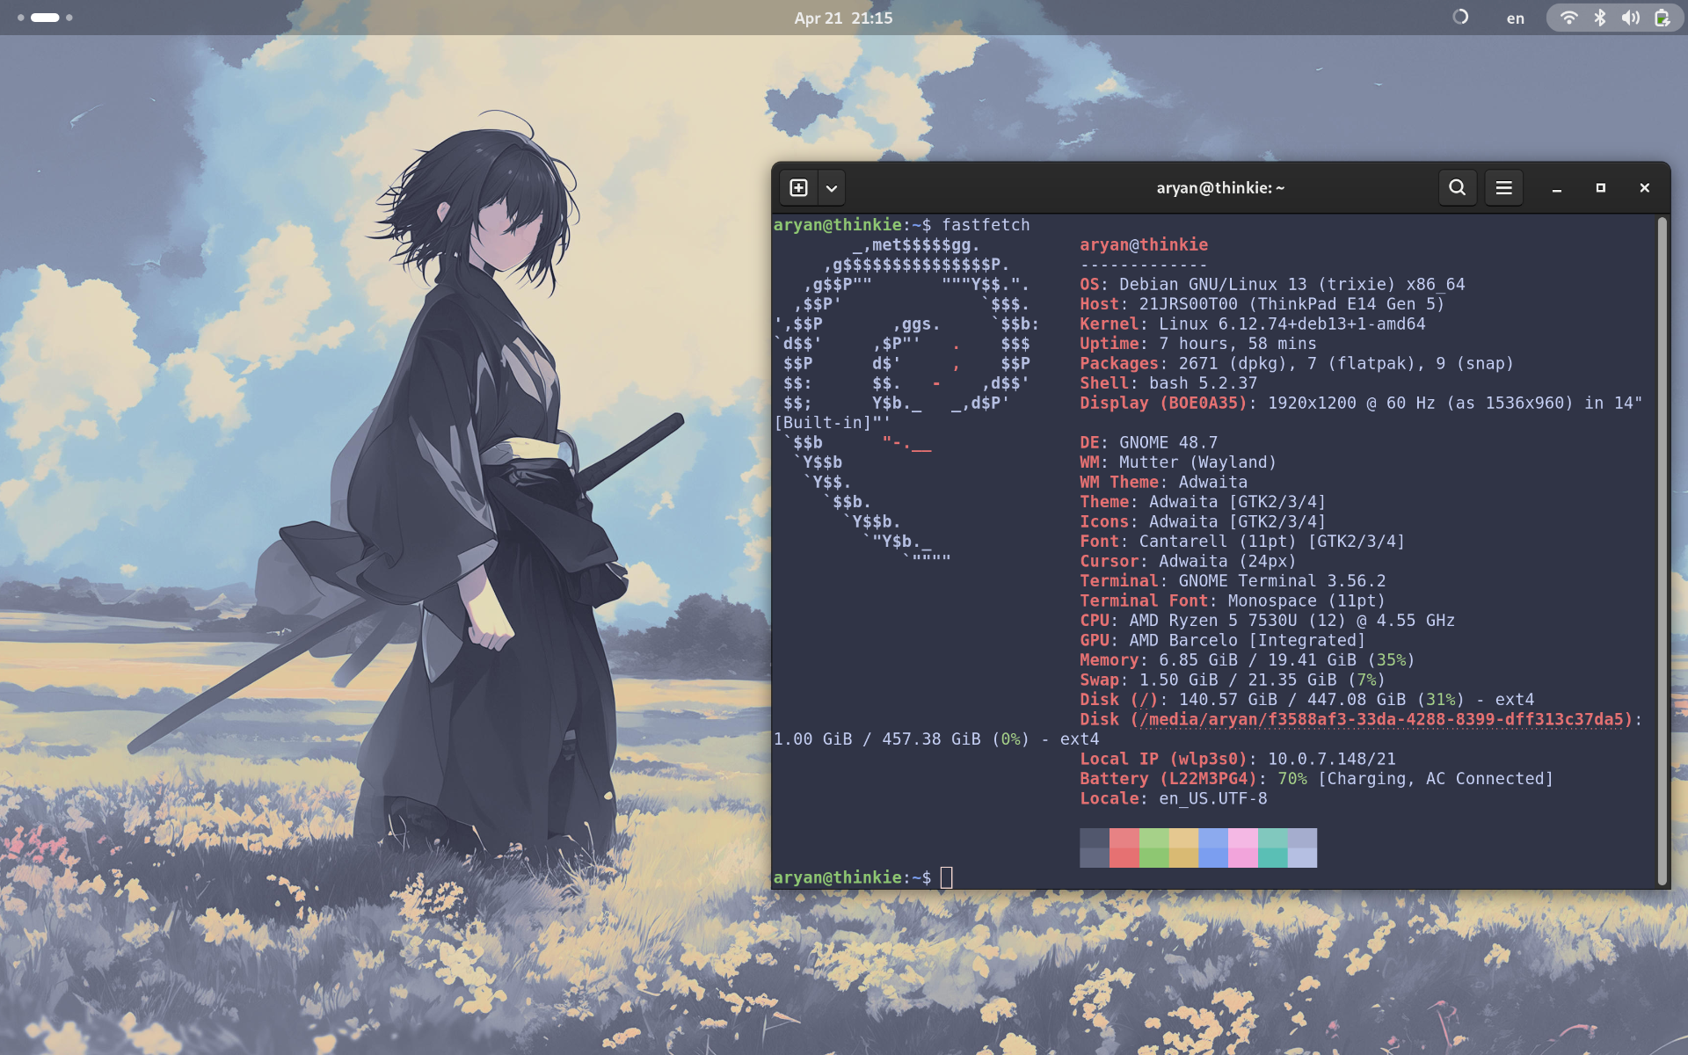This screenshot has height=1055, width=1688.
Task: Click the terminal vertical scrollbar
Action: pyautogui.click(x=1662, y=550)
